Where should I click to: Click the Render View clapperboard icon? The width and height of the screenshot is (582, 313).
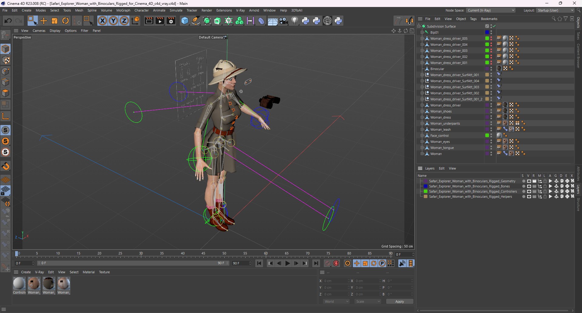pos(149,21)
